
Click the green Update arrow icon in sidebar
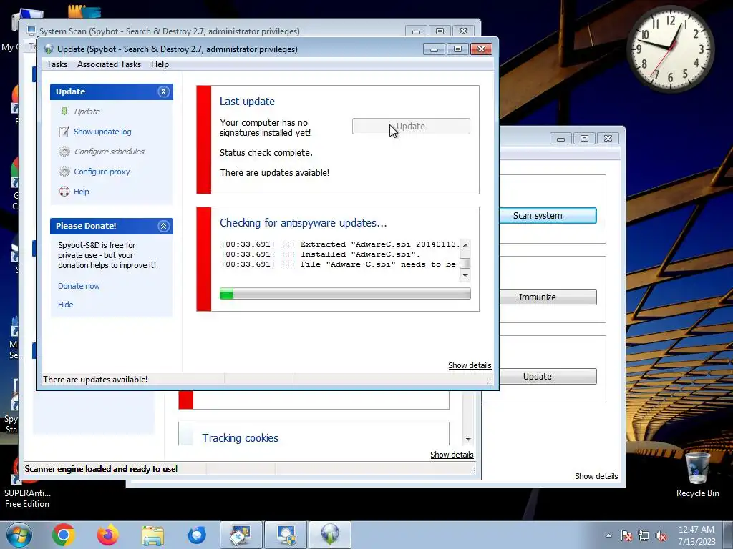64,111
